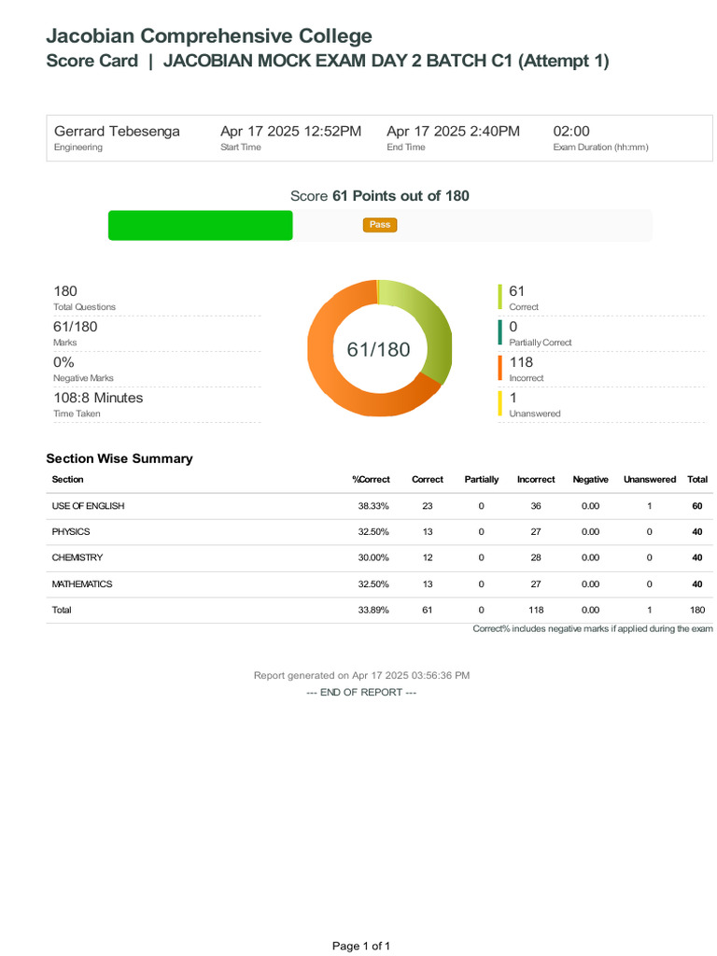717x956 pixels.
Task: Click the %Correct column header
Action: (x=371, y=479)
